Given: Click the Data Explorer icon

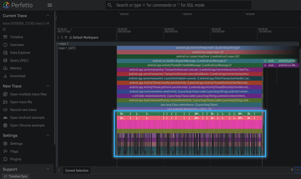Looking at the screenshot, I should click(x=5, y=52).
